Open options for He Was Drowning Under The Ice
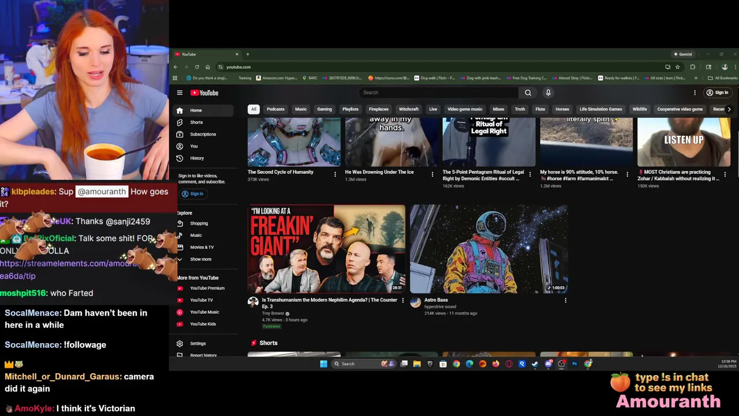The width and height of the screenshot is (739, 416). tap(432, 174)
